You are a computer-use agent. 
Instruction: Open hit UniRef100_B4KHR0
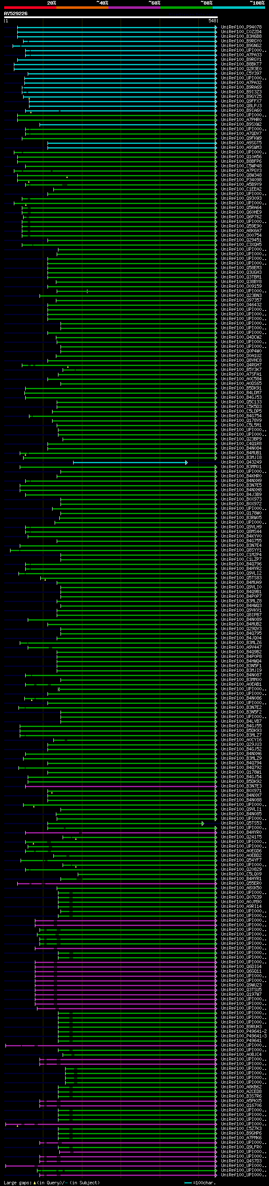click(241, 476)
